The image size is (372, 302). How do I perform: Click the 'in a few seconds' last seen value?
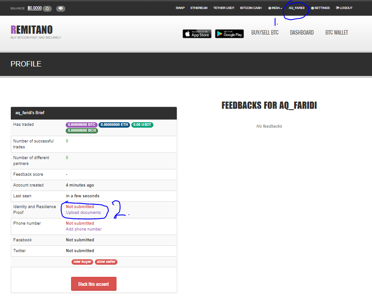click(83, 196)
